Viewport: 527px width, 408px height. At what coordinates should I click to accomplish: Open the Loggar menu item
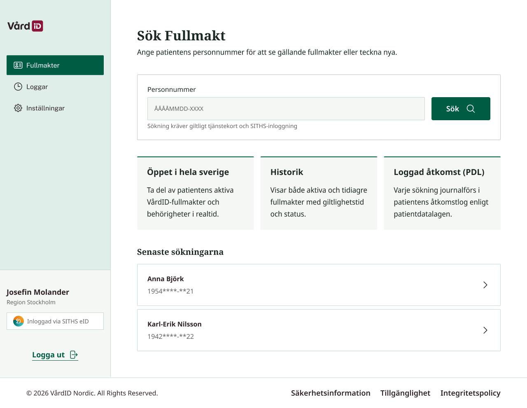[x=55, y=86]
